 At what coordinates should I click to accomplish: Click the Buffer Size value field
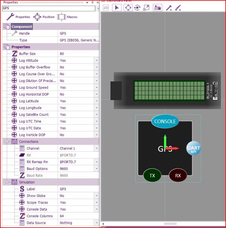78,54
